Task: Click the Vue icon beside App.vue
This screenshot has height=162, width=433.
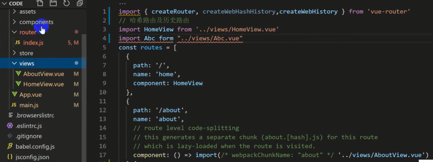Action: click(x=14, y=94)
